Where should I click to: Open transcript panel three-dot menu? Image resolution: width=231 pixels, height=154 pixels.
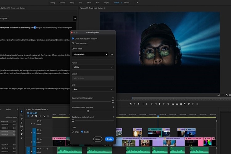(75, 18)
